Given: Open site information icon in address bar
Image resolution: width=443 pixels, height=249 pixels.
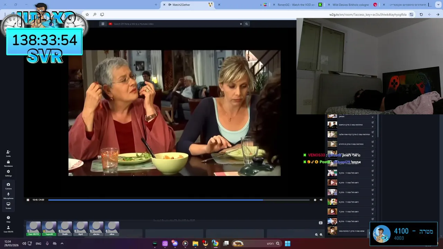Looking at the screenshot, I should (411, 15).
